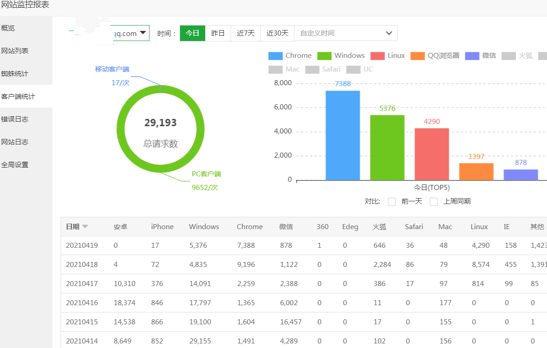Click the green Windows bar 5376

point(387,148)
